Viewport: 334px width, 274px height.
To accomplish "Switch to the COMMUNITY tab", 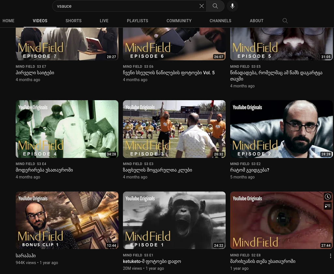I will pyautogui.click(x=179, y=21).
